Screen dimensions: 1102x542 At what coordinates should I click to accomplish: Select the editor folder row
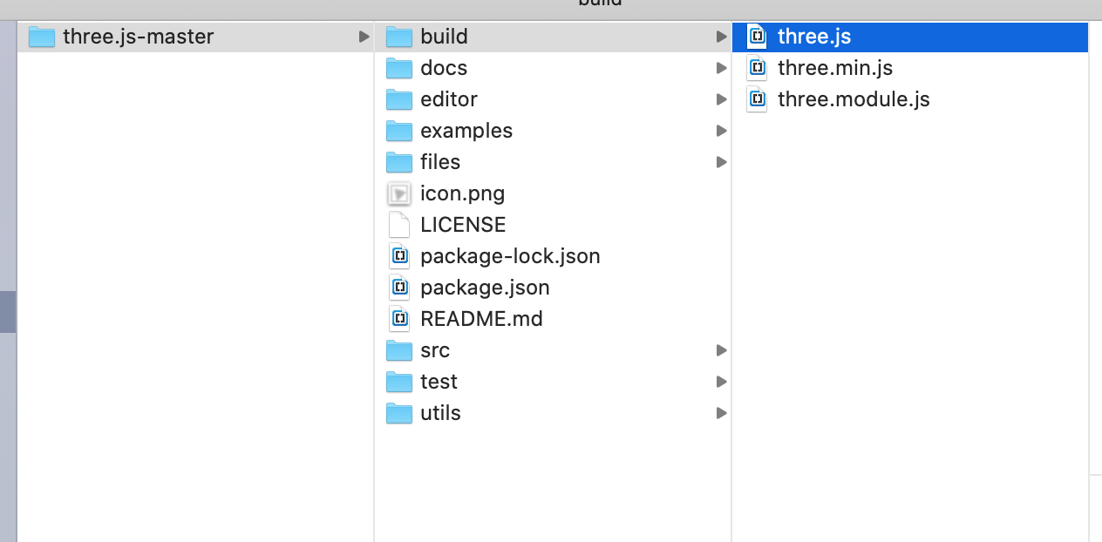click(553, 99)
